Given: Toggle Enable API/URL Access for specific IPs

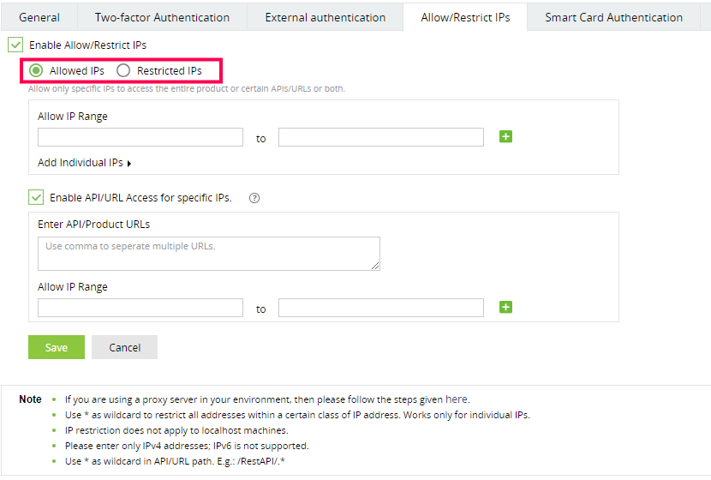Looking at the screenshot, I should pyautogui.click(x=36, y=198).
